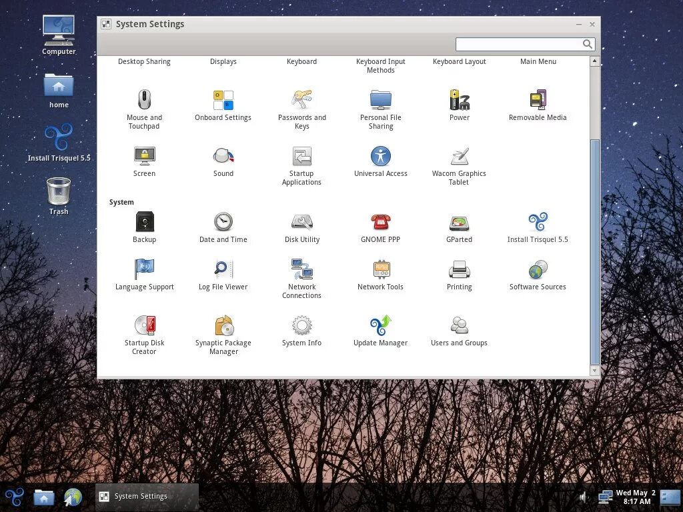
Task: Open the home folder launcher in taskbar
Action: 44,497
